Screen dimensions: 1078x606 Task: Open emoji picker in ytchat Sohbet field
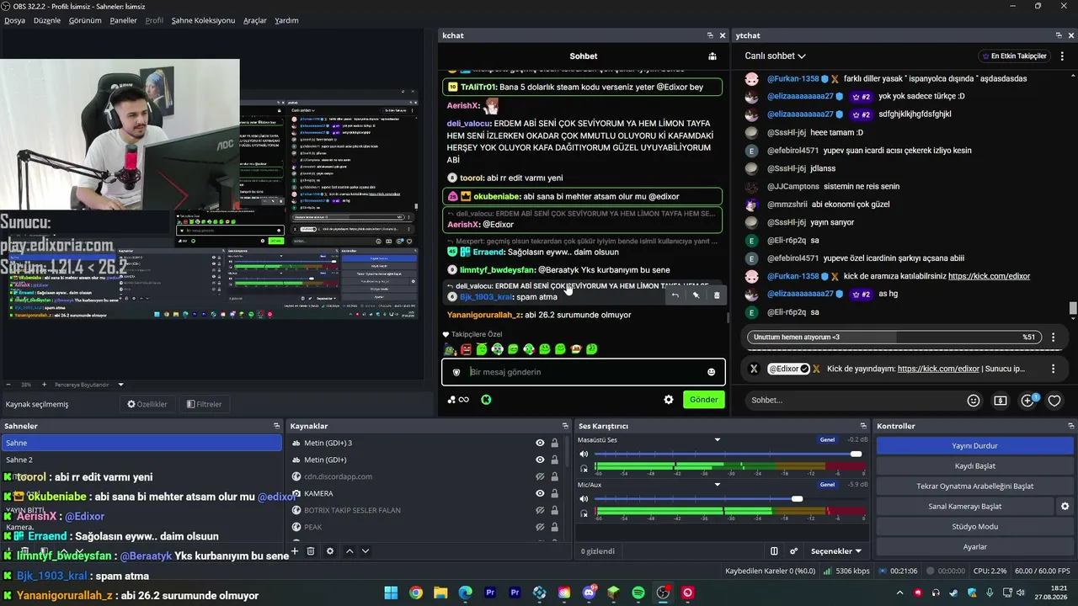974,401
